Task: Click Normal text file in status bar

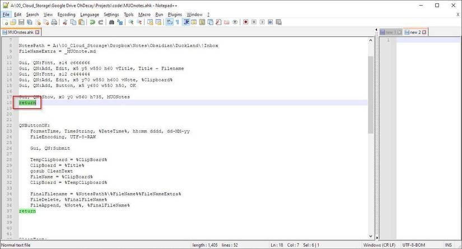Action: point(16,245)
